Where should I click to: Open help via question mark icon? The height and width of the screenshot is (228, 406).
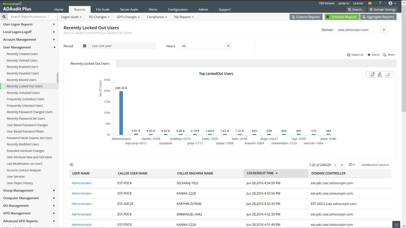coord(380,3)
